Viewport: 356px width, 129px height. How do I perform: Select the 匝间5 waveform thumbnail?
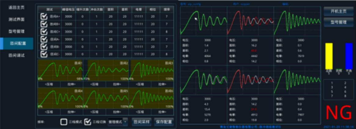[106, 98]
